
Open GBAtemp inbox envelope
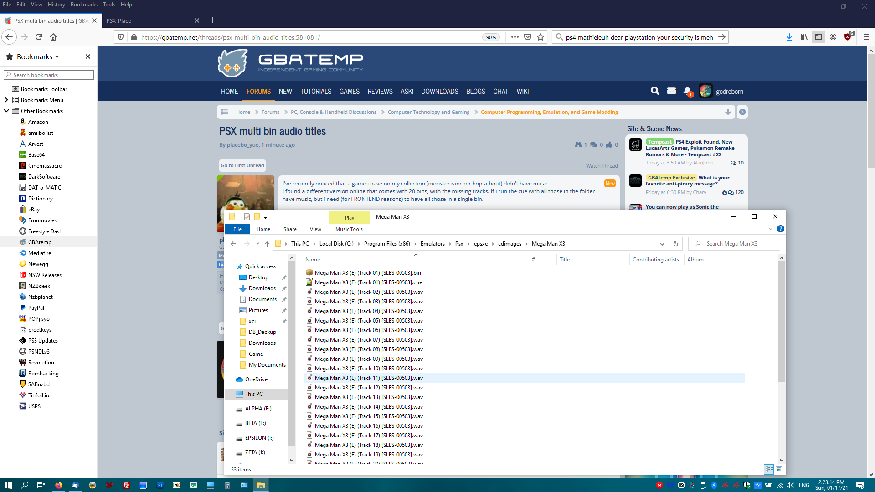click(671, 91)
